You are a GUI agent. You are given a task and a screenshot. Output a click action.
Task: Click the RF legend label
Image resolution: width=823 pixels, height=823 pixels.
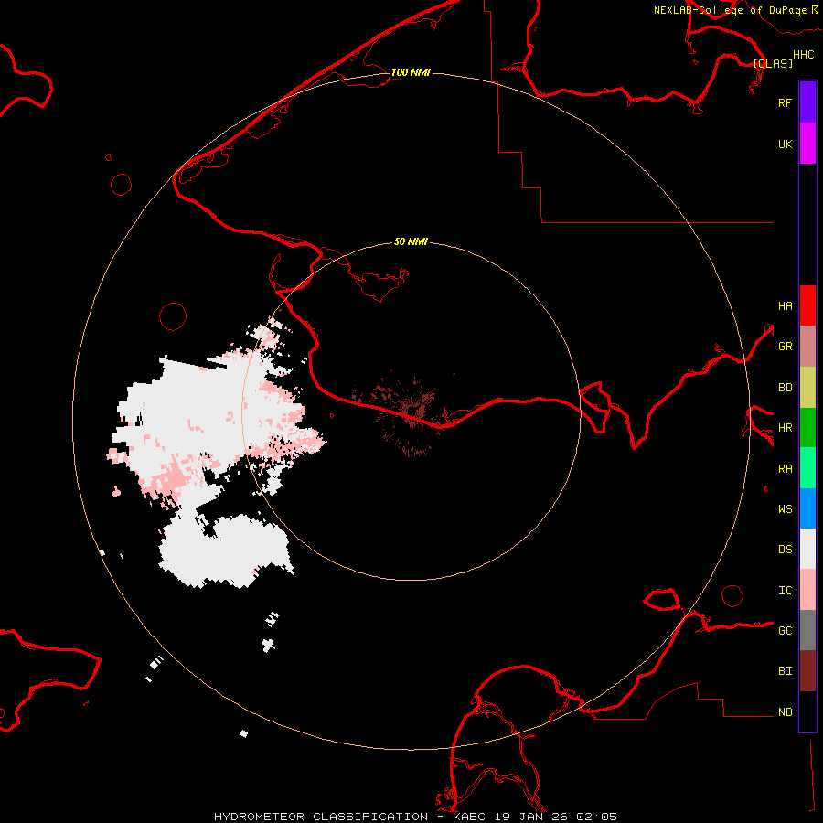[785, 102]
